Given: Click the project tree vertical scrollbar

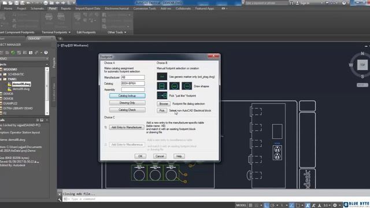Looking at the screenshot, I should [47, 91].
